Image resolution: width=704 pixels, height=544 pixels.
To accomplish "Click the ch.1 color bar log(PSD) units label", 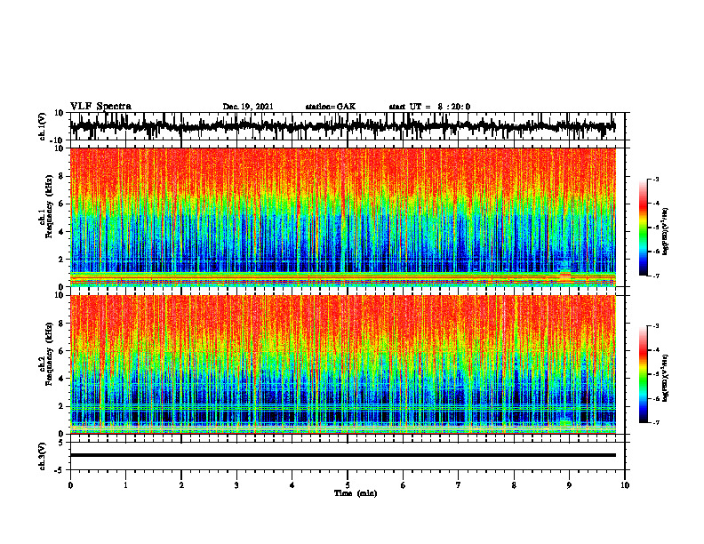I will click(x=666, y=231).
